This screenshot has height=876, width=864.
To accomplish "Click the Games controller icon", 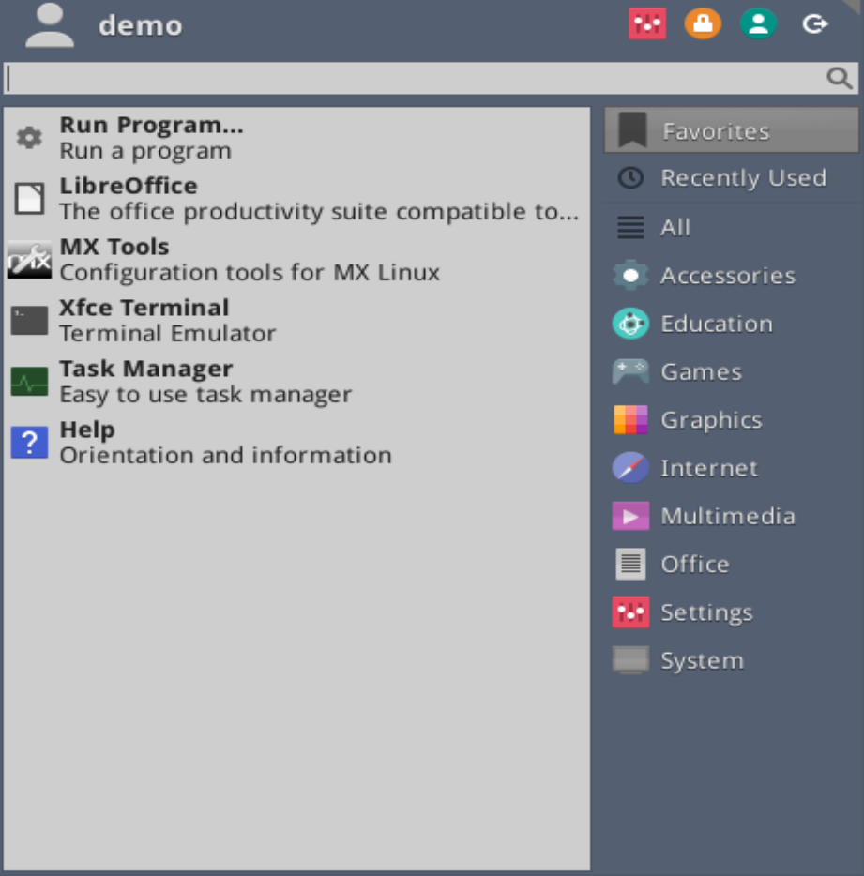I will pos(630,371).
